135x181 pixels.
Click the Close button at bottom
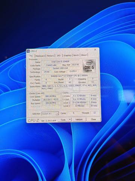93,119
